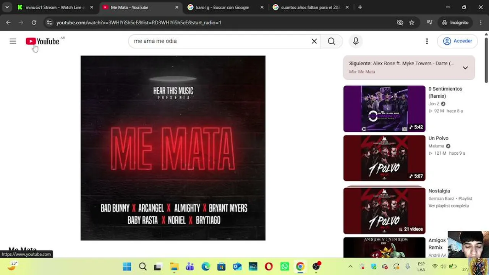
Task: Click the Me Mata video player
Action: (x=173, y=148)
